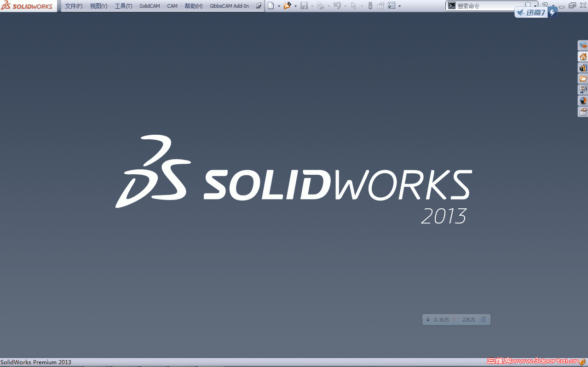Open the CAM menu

[x=172, y=6]
